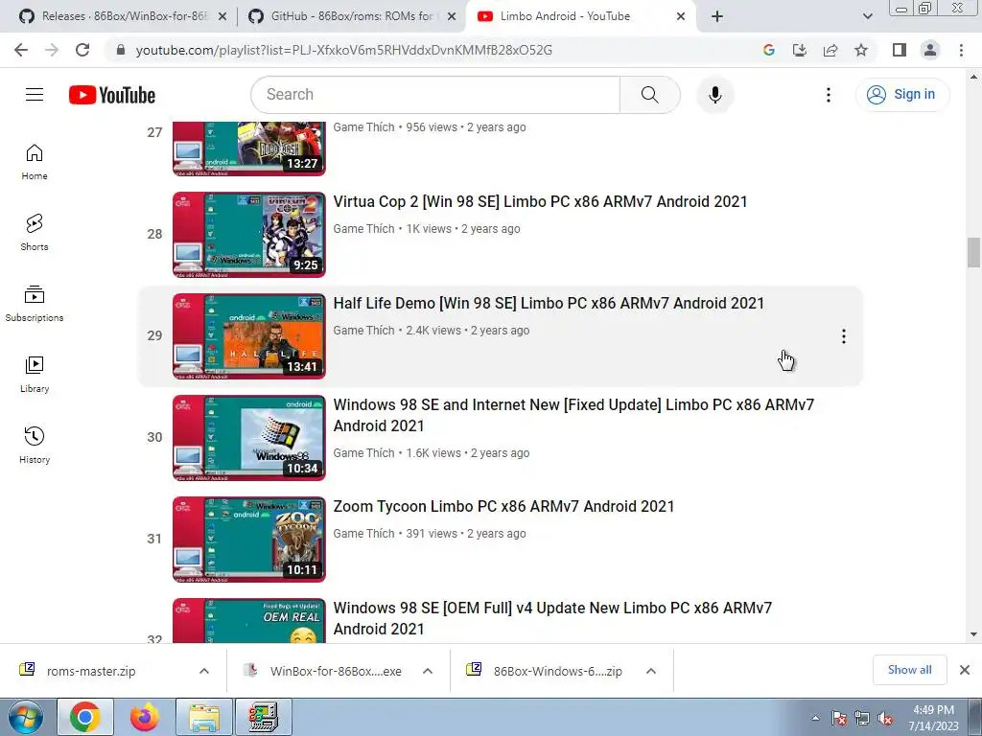Open Half Life Demo video title
This screenshot has height=736, width=982.
tap(549, 303)
